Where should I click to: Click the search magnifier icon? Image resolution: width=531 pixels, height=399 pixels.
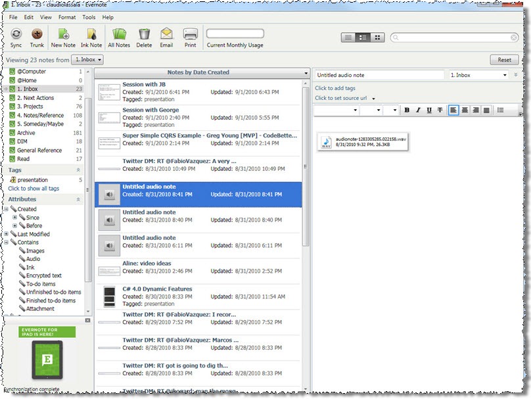[x=396, y=37]
